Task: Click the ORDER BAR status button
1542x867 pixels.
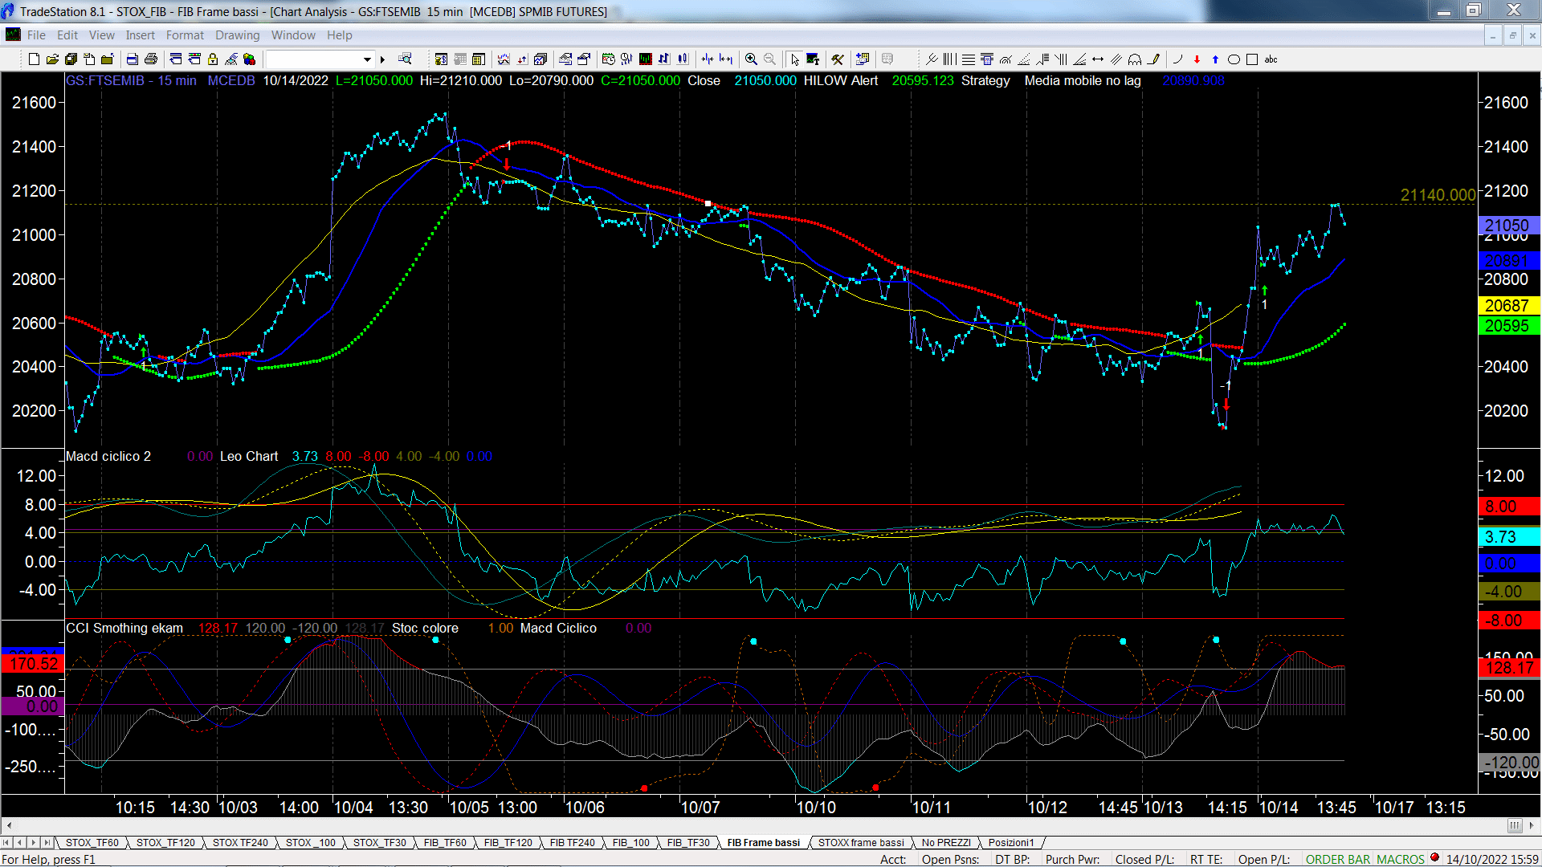Action: point(1338,859)
